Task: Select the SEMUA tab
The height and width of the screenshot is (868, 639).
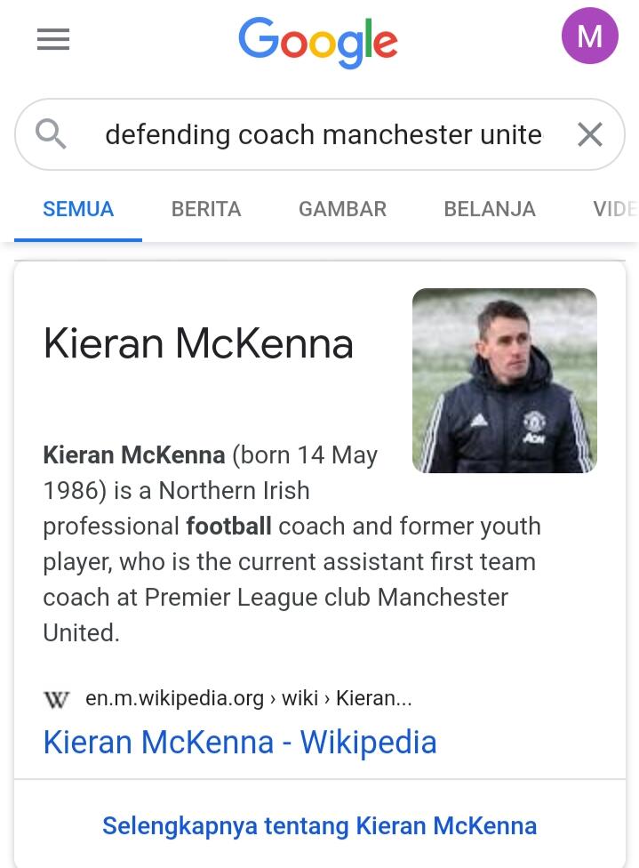Action: click(x=78, y=209)
